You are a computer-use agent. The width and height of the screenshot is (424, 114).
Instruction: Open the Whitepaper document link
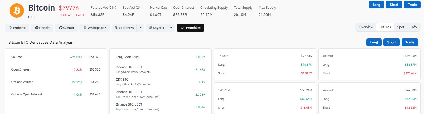pos(95,28)
